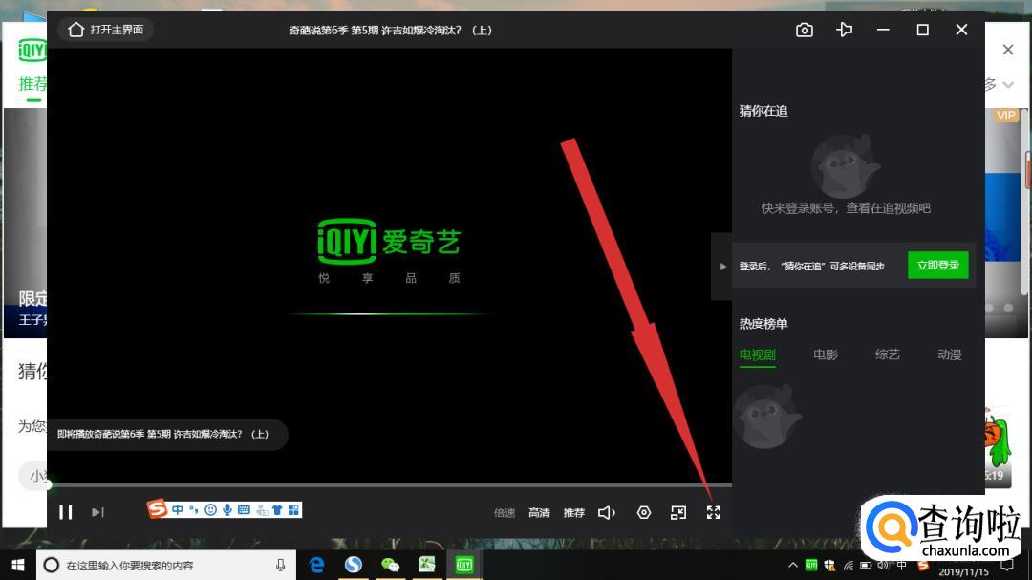1032x580 pixels.
Task: Click the microphone voice input on Sogou bar
Action: [227, 509]
